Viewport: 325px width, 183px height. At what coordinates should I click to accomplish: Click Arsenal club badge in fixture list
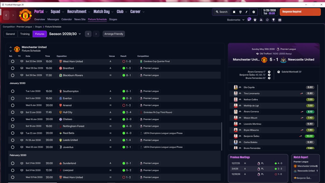(60, 105)
